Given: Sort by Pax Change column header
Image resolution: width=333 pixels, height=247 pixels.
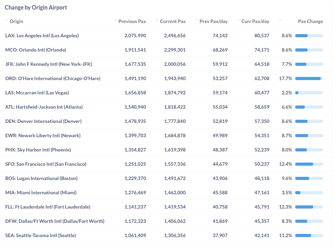Looking at the screenshot, I should [310, 21].
